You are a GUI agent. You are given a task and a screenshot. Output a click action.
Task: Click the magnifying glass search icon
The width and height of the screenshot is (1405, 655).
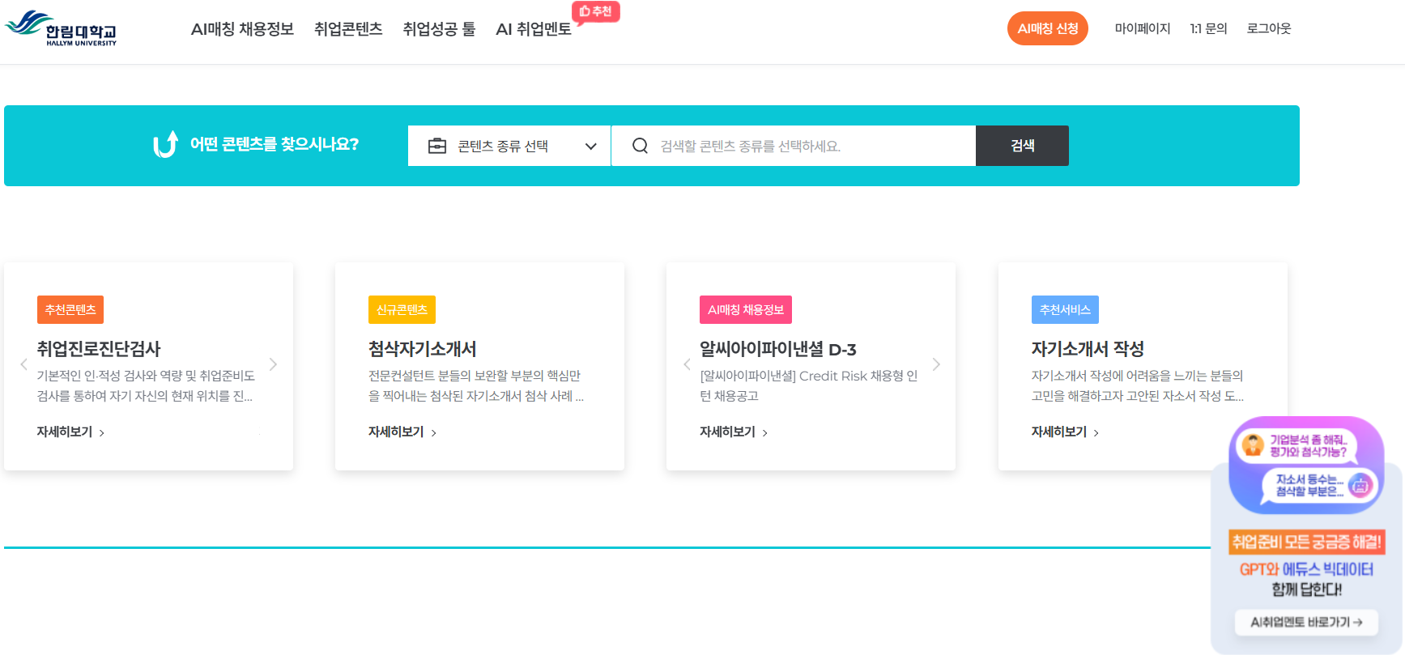pyautogui.click(x=640, y=146)
